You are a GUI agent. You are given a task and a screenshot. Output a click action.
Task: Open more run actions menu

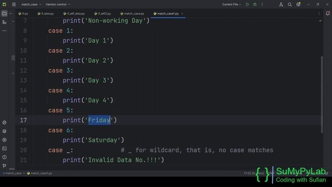[262, 4]
